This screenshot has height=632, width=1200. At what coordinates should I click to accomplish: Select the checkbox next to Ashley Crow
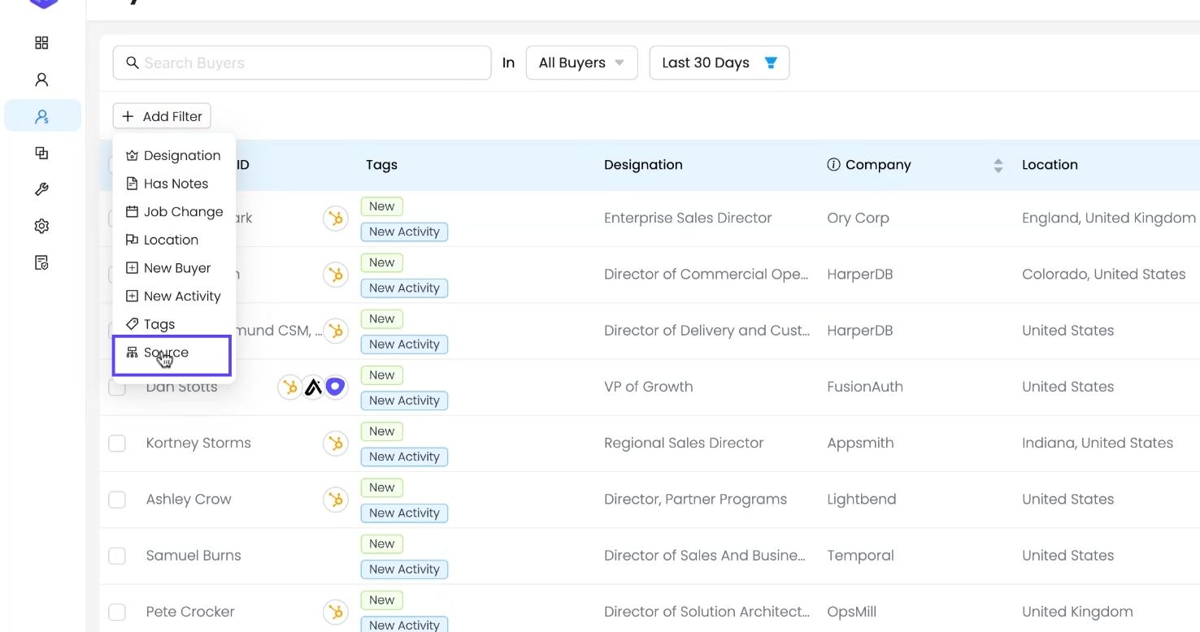[117, 500]
